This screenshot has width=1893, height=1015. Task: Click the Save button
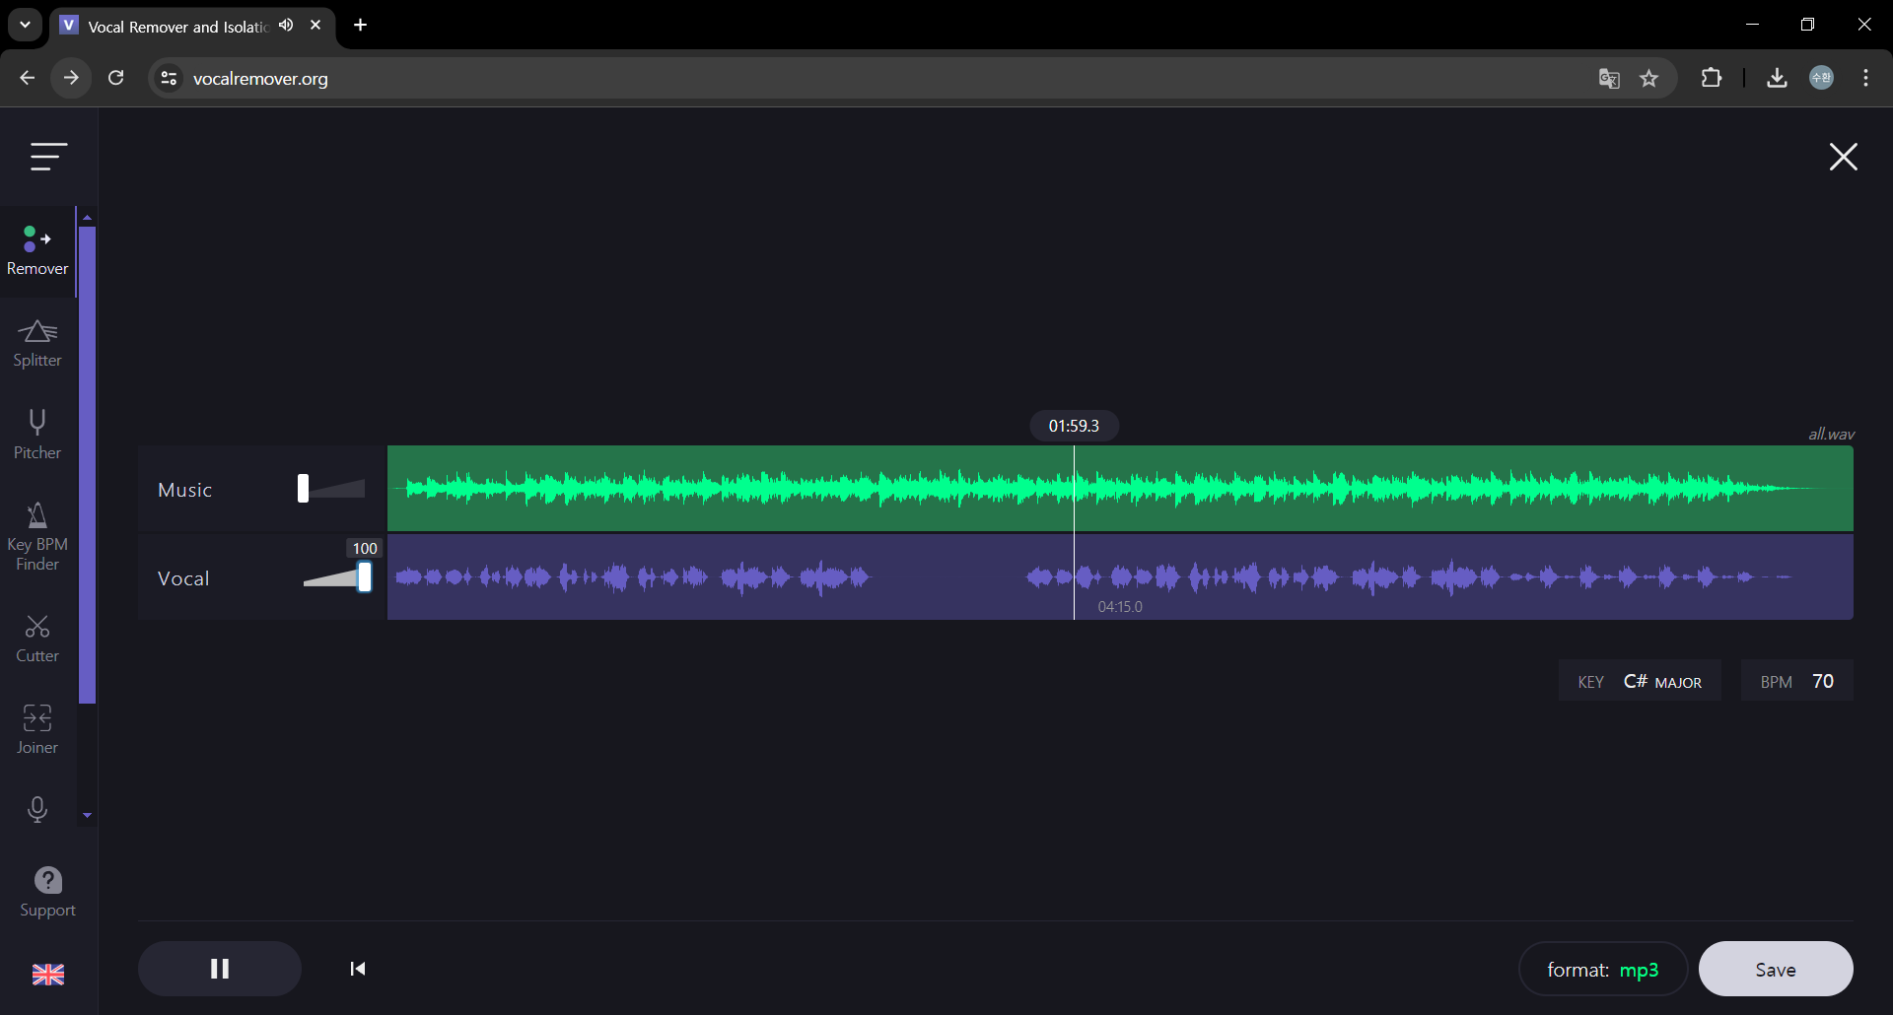[x=1775, y=970]
